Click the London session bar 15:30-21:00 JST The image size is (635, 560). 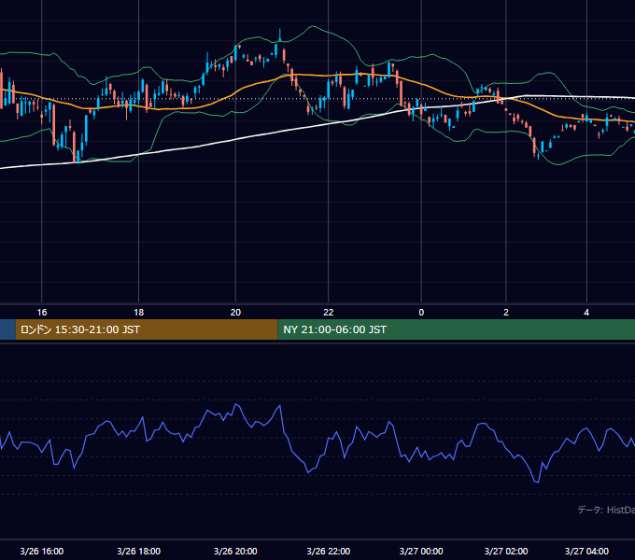point(147,329)
